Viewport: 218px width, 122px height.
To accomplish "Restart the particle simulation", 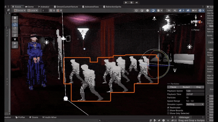I will click(186, 87).
